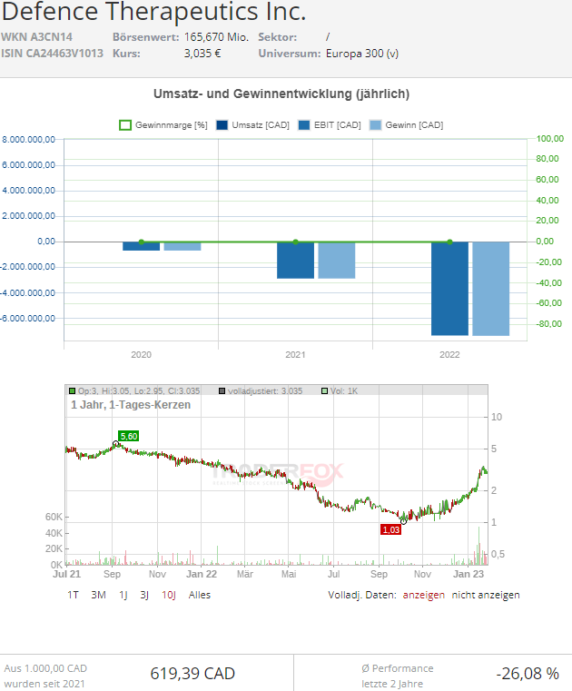Click the Jul 21 axis label
Image resolution: width=572 pixels, height=691 pixels.
tap(66, 574)
